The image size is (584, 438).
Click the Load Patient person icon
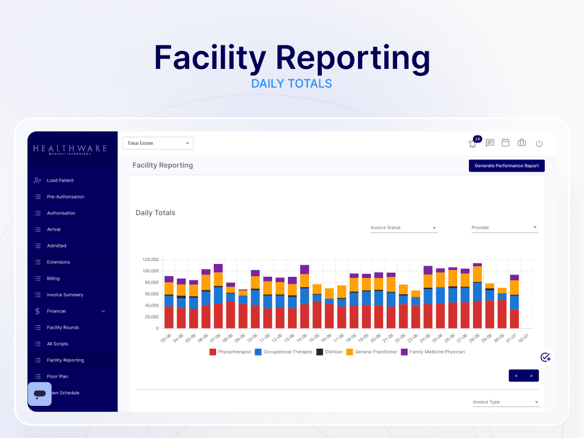(x=37, y=180)
